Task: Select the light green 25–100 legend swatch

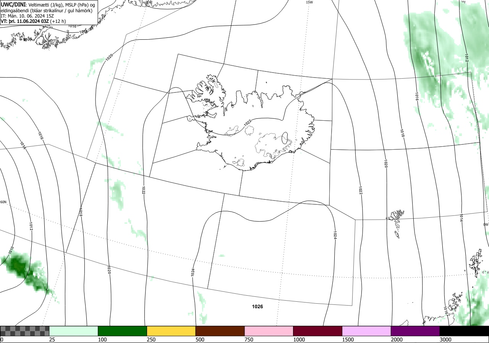Action: (74, 331)
